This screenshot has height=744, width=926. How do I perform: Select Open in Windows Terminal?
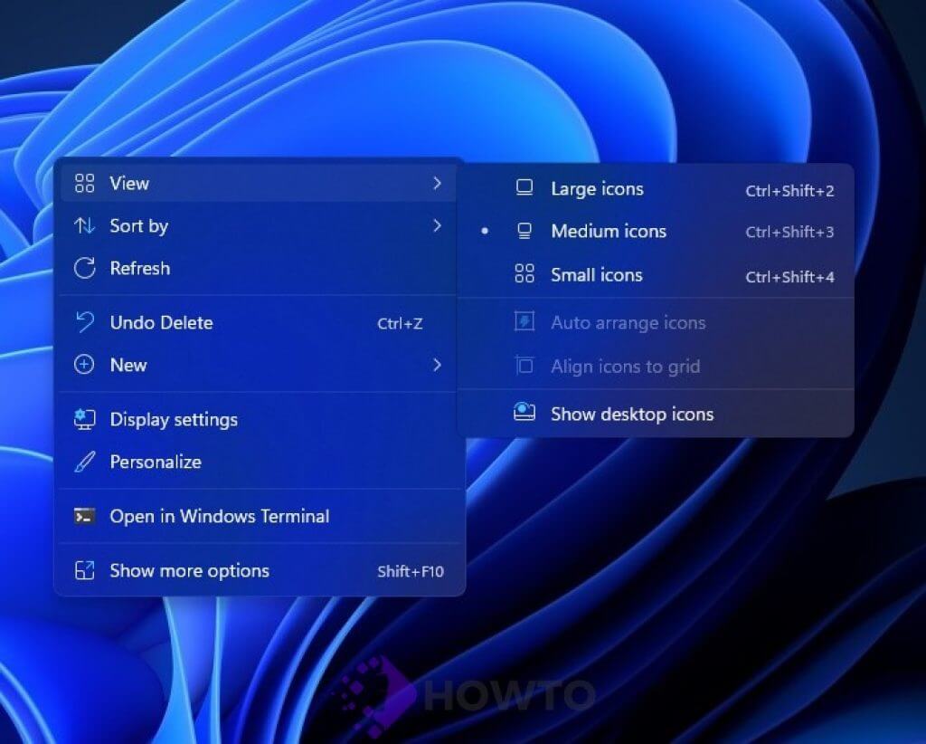point(259,516)
